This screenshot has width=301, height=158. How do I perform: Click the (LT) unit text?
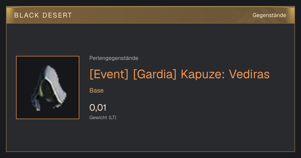point(112,117)
